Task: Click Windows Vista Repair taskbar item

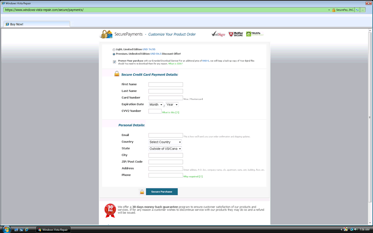Action: (53, 230)
